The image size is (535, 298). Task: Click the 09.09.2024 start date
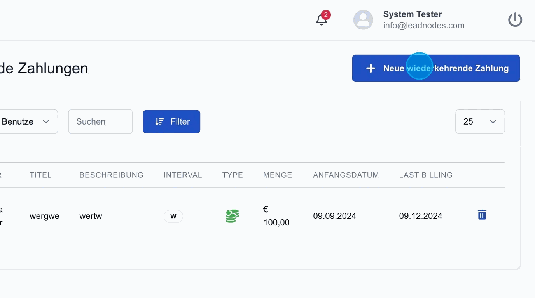pyautogui.click(x=335, y=216)
